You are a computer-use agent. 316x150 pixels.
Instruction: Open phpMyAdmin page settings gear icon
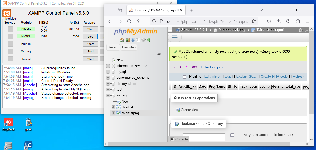point(300,30)
